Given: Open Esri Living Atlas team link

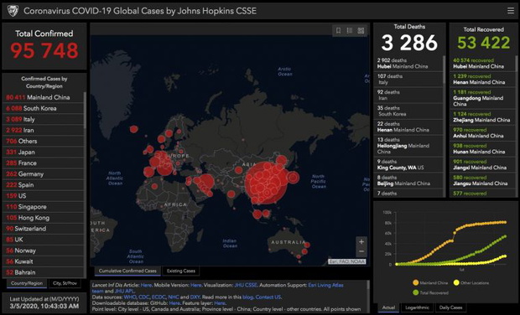Looking at the screenshot, I should coord(325,285).
